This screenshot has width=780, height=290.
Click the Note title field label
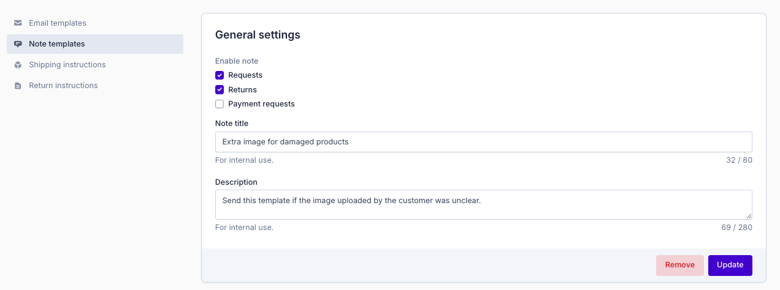pyautogui.click(x=232, y=124)
